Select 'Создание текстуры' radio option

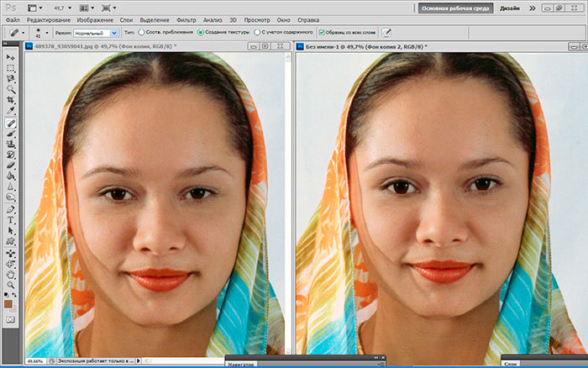[x=201, y=33]
